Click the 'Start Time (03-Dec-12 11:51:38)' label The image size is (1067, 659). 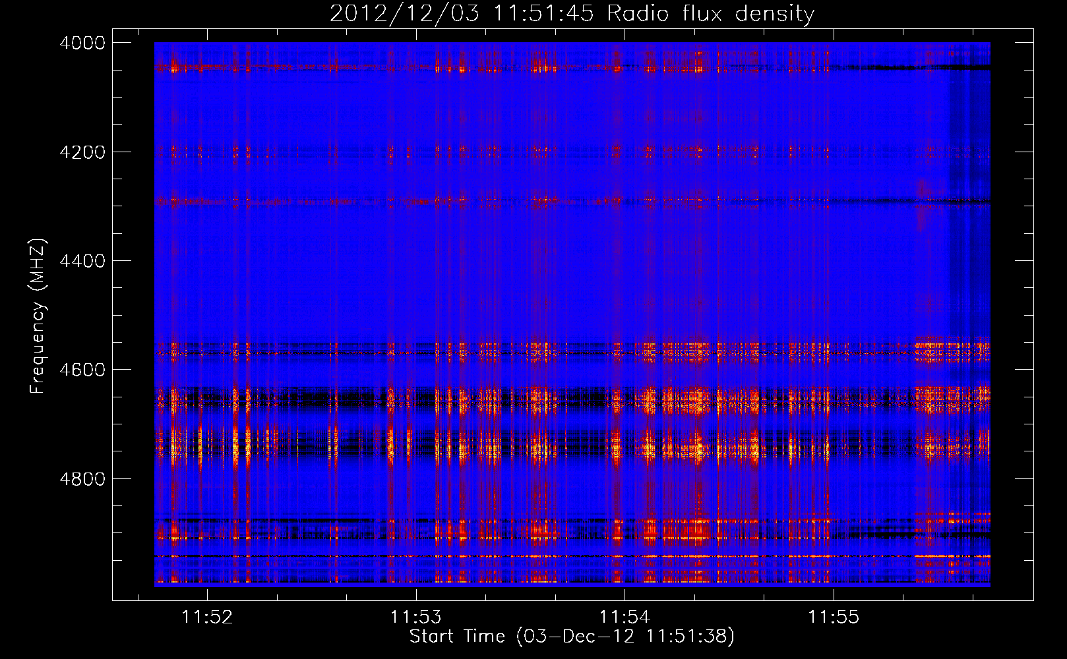(572, 637)
